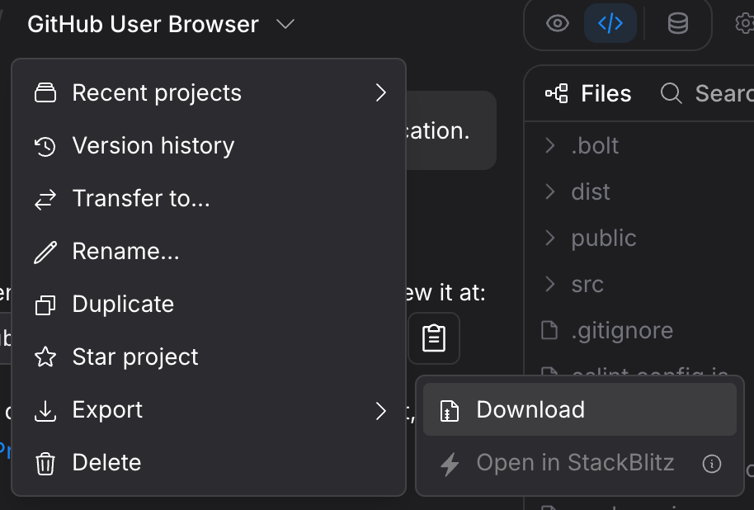Expand the src folder

coord(550,284)
